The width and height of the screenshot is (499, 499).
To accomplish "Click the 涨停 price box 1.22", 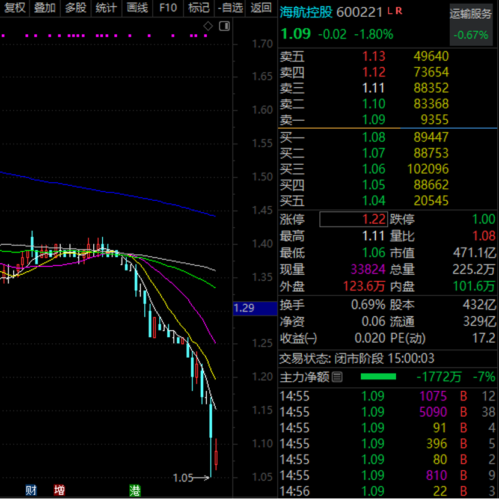I will 354,219.
